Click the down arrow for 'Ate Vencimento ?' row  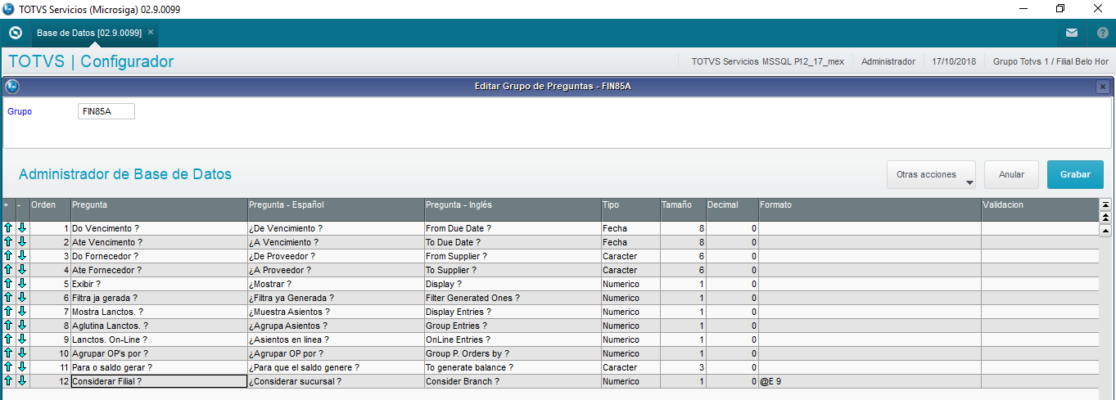click(x=22, y=242)
